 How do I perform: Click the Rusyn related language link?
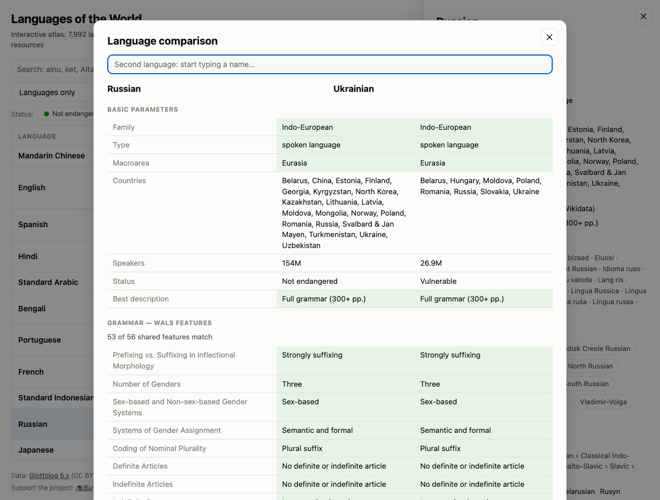click(610, 491)
